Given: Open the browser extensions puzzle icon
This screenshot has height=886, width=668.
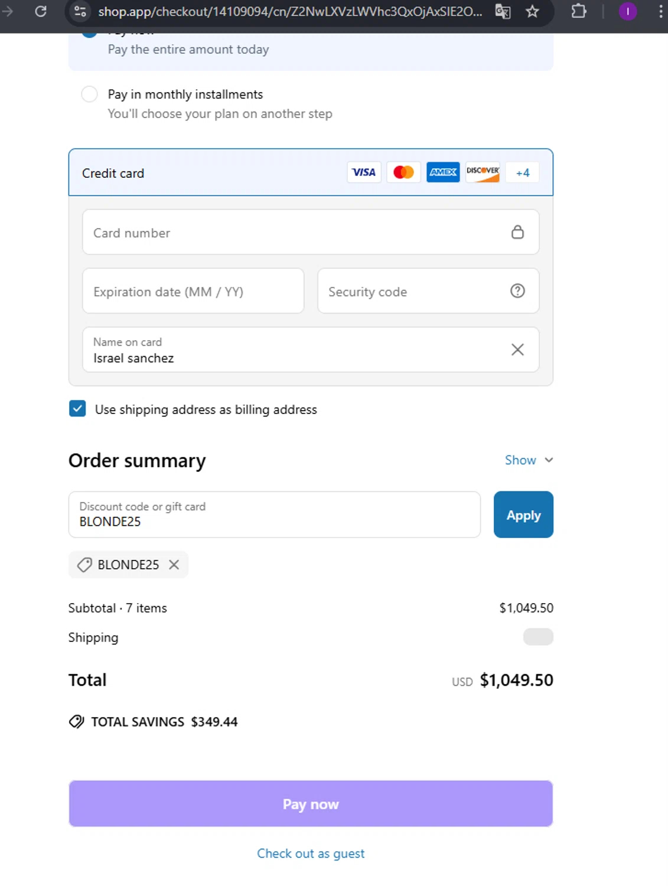Looking at the screenshot, I should tap(579, 11).
